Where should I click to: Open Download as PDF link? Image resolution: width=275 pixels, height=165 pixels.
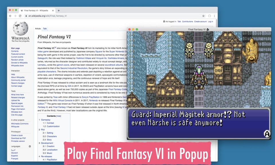[18, 138]
